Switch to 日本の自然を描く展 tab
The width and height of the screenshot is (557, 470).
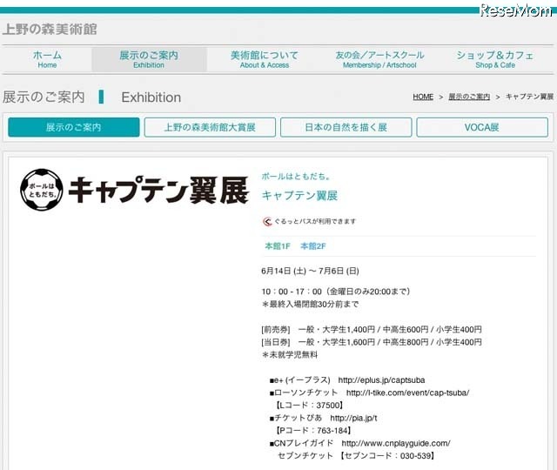(x=346, y=127)
